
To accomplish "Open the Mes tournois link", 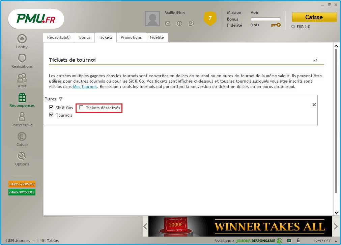I will point(85,87).
